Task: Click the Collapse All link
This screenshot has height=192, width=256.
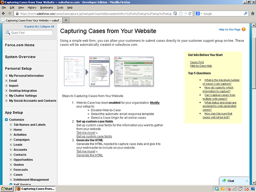Action: [47, 26]
